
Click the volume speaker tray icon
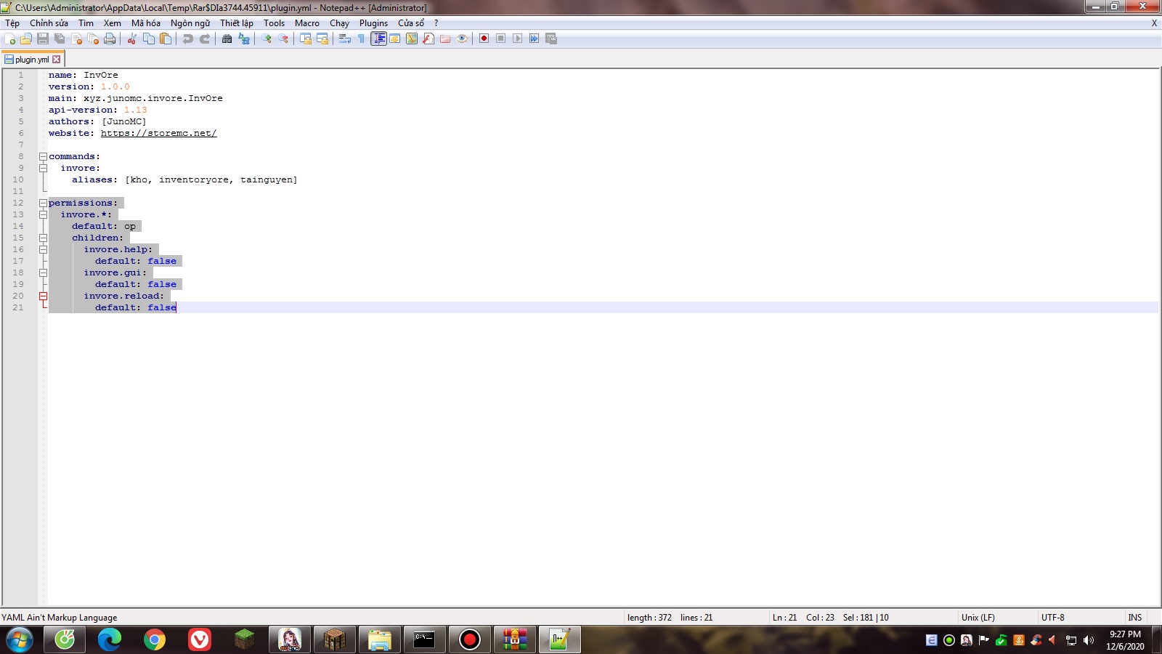[x=1088, y=640]
